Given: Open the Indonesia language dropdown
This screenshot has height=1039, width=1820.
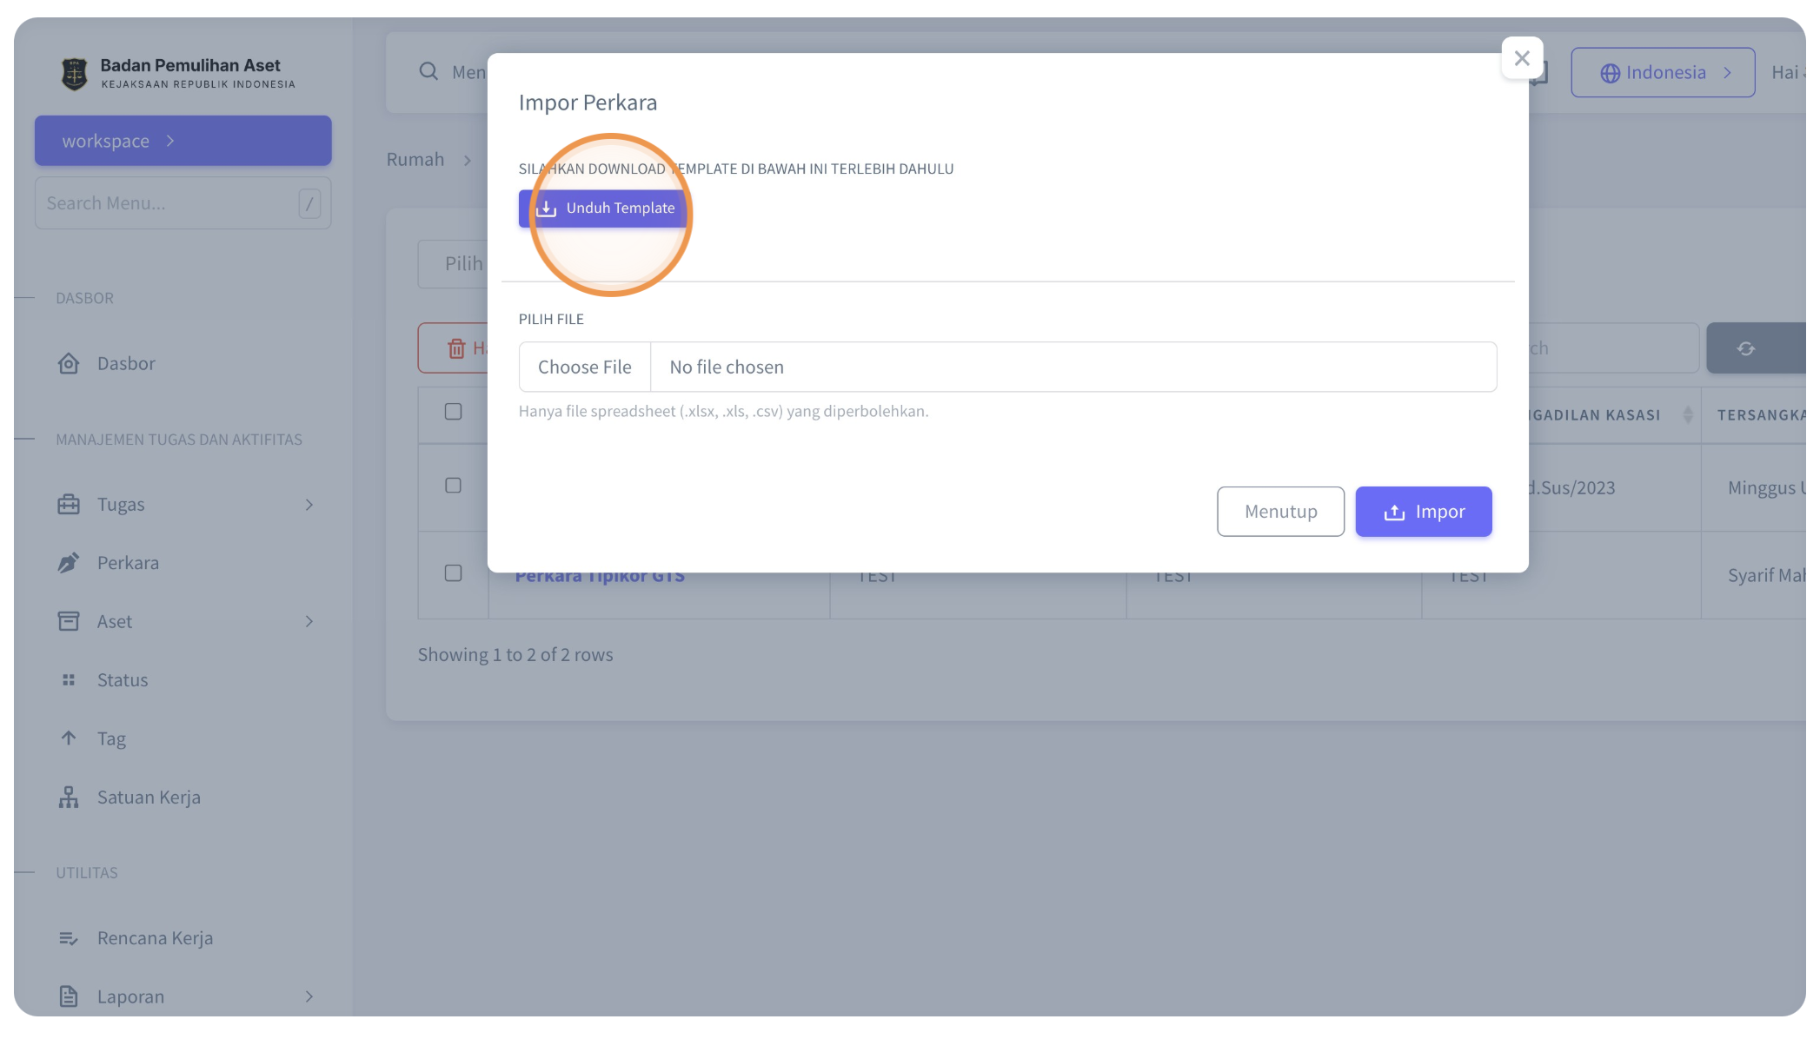Looking at the screenshot, I should (x=1663, y=72).
